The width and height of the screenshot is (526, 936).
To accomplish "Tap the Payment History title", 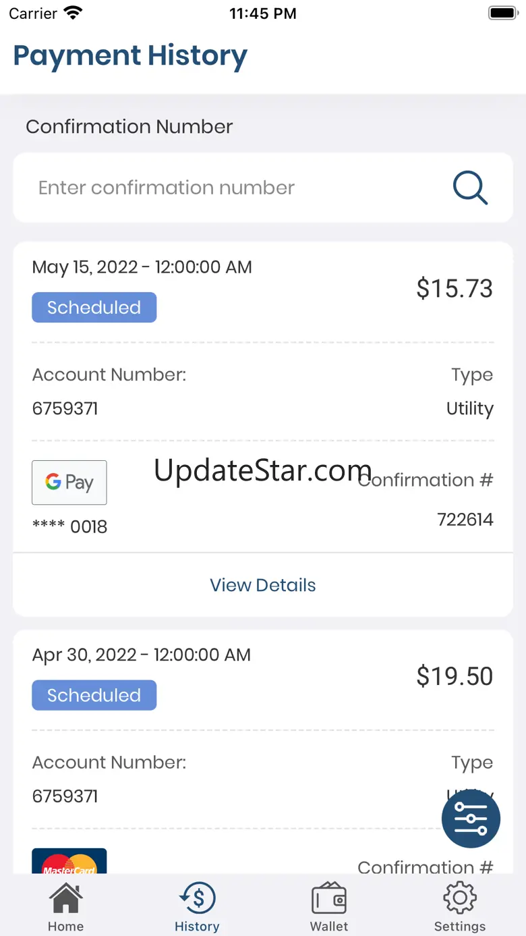I will coord(130,57).
